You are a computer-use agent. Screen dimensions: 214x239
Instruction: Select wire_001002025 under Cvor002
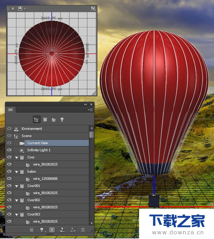(x=51, y=207)
